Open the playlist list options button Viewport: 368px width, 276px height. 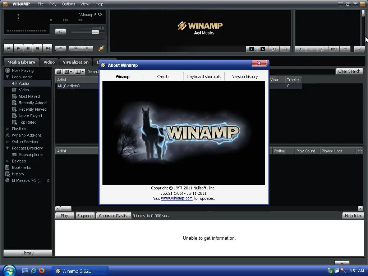click(x=345, y=49)
